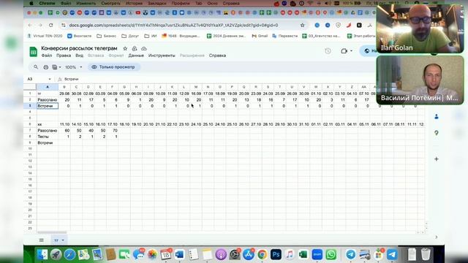Open App Store from the dock
468x263 pixels.
249,255
